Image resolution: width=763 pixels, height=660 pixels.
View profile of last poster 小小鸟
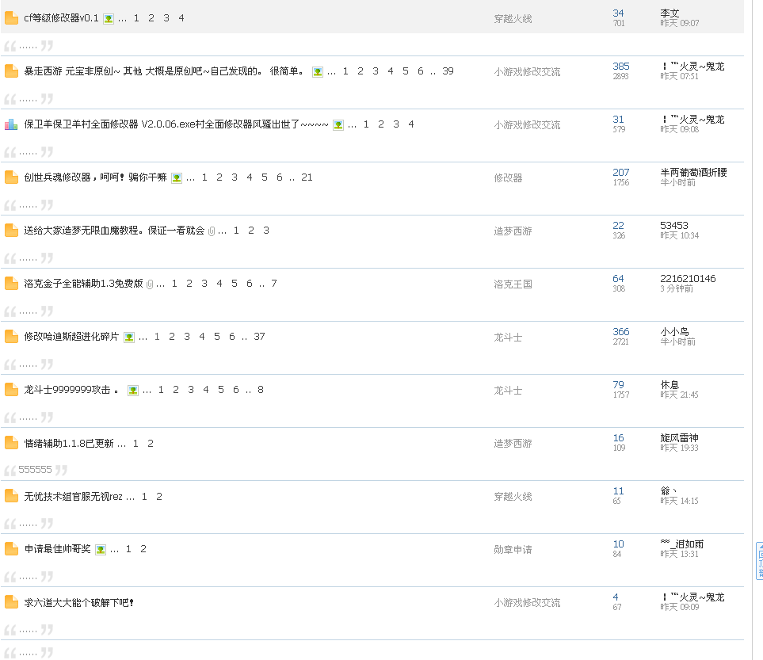pyautogui.click(x=674, y=331)
